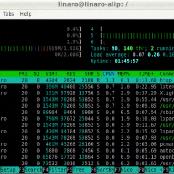Sort by the VIRT column header
The image size is (174, 174).
(51, 74)
